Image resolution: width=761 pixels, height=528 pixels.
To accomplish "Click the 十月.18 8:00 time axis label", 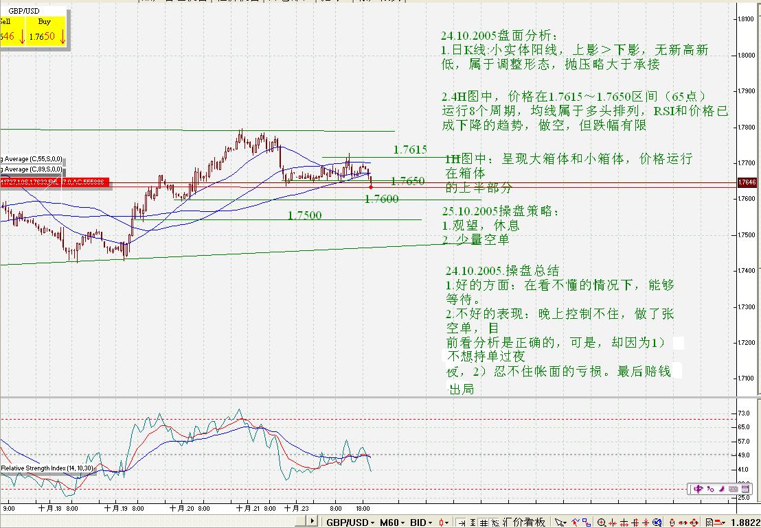I will point(58,509).
